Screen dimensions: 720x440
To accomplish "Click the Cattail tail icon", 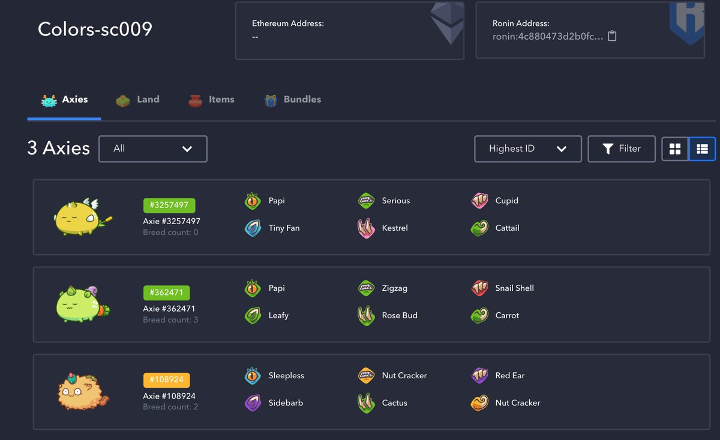I will [479, 228].
